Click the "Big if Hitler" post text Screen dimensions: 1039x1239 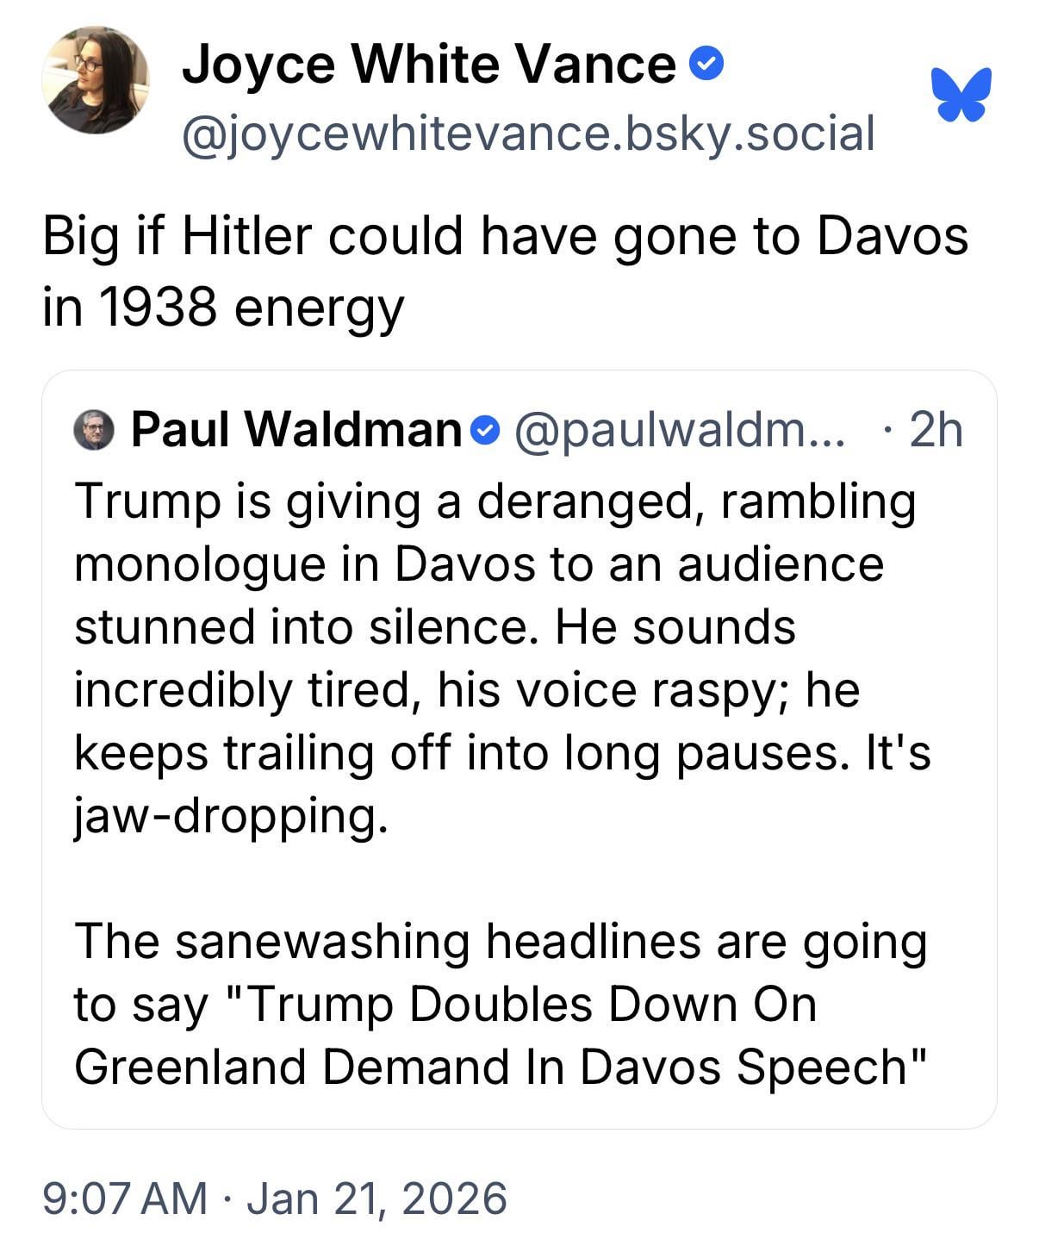505,236
